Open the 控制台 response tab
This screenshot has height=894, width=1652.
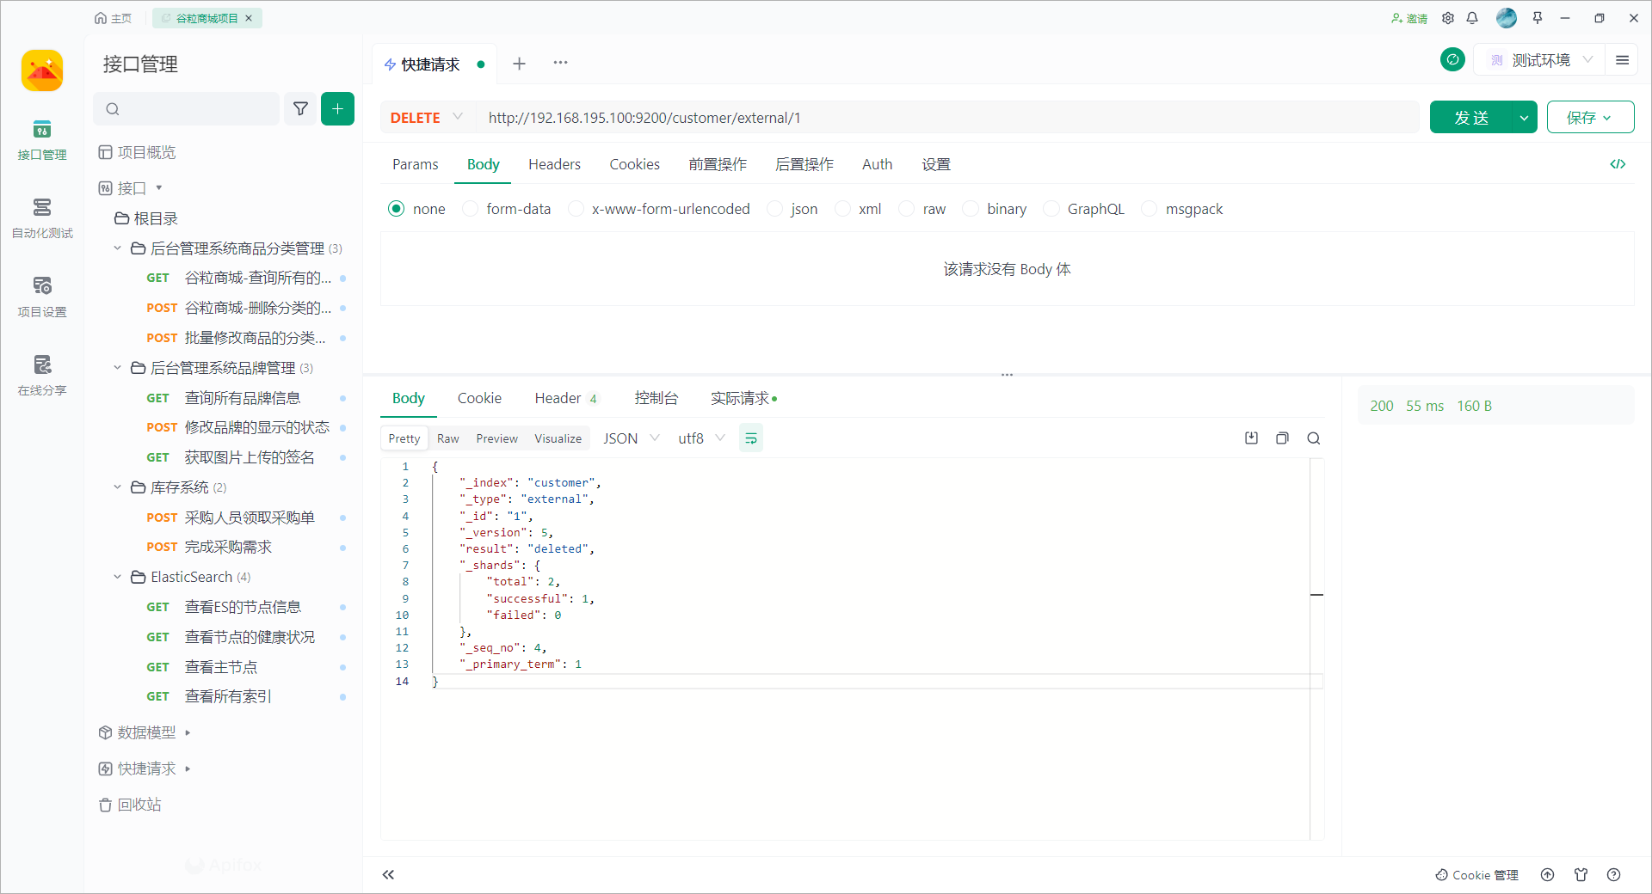656,398
